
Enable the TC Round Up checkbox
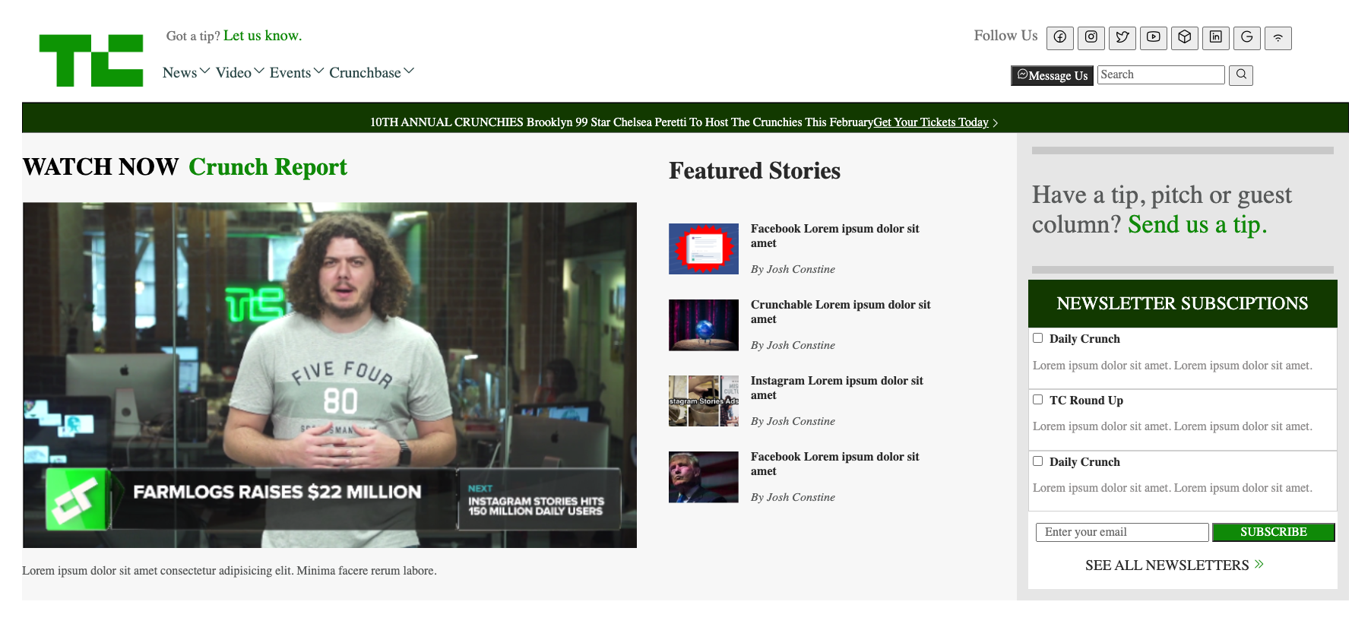point(1037,400)
